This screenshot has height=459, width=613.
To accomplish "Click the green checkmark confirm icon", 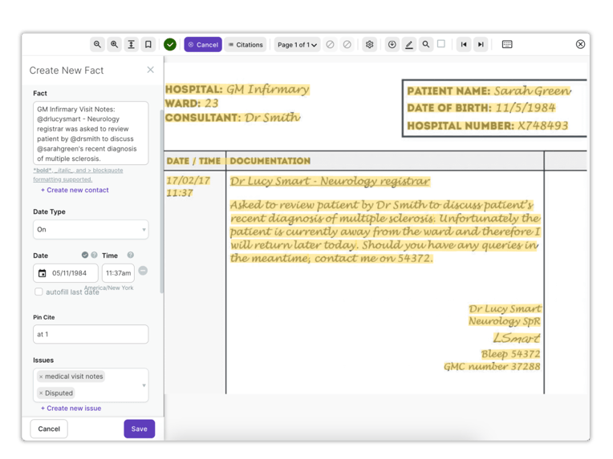I will coord(170,45).
